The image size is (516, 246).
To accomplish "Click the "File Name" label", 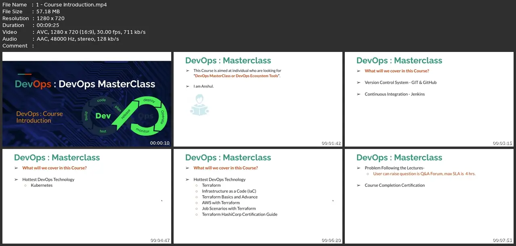I will (x=15, y=5).
